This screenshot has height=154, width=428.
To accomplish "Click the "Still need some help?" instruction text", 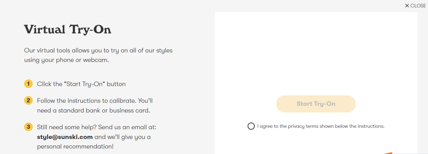I will (97, 127).
